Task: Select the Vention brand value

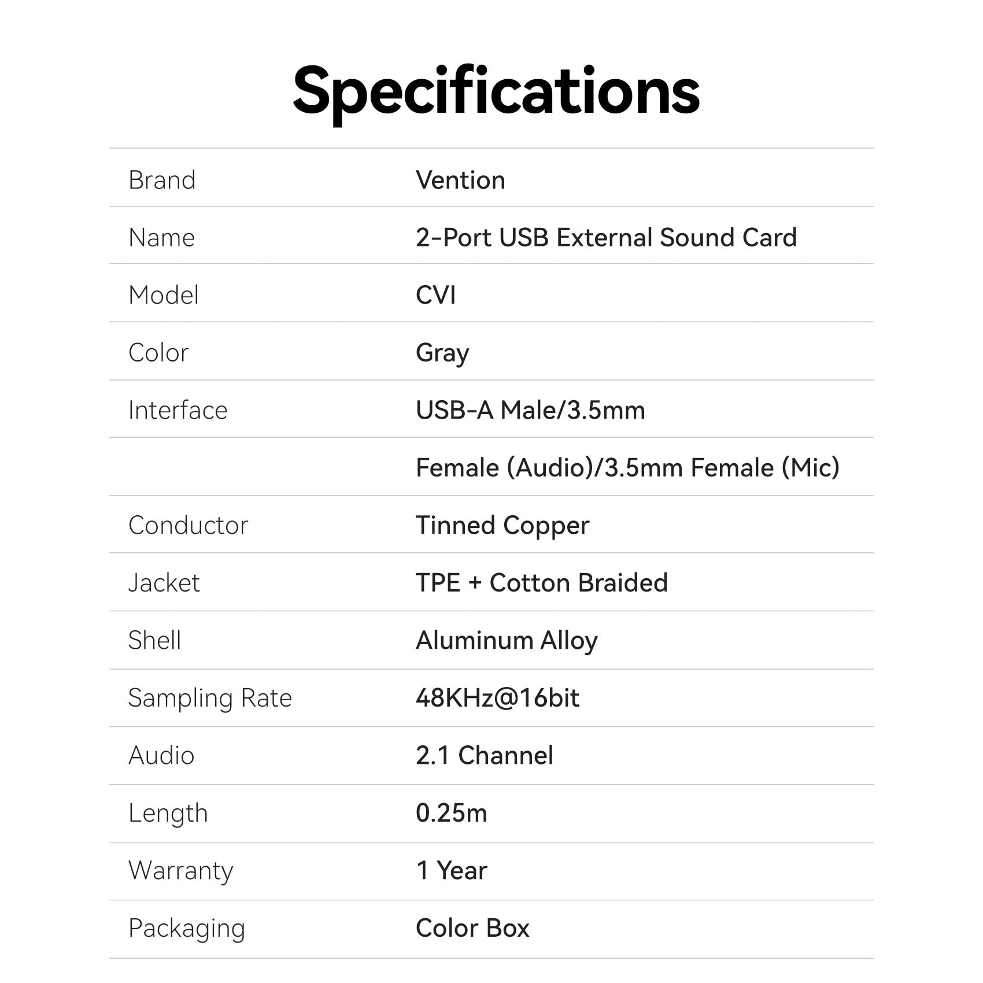Action: pos(460,180)
